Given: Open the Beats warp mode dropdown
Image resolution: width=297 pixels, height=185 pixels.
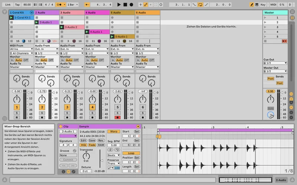Looking at the screenshot, I should click(x=113, y=155).
